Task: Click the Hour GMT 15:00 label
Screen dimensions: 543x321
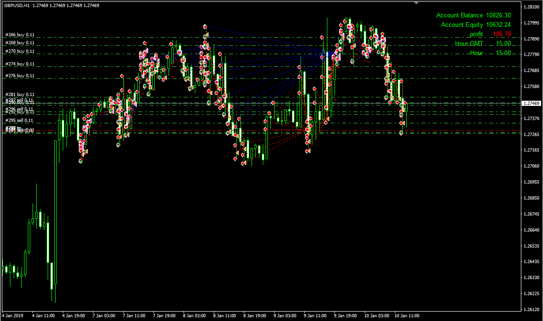Action: point(483,43)
